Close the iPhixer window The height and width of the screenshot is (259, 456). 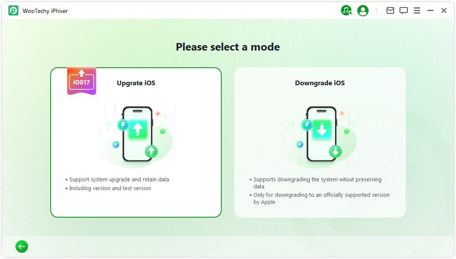[444, 11]
